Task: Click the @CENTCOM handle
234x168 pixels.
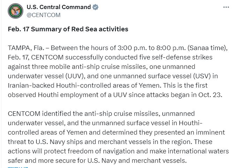Action: [x=44, y=15]
